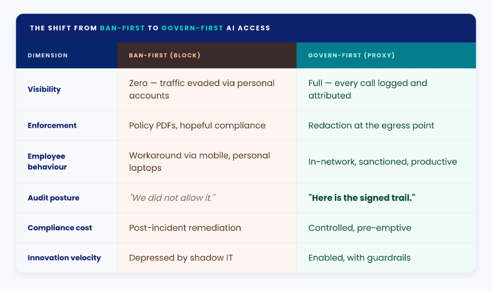Click the Enforcement row label

tap(52, 126)
